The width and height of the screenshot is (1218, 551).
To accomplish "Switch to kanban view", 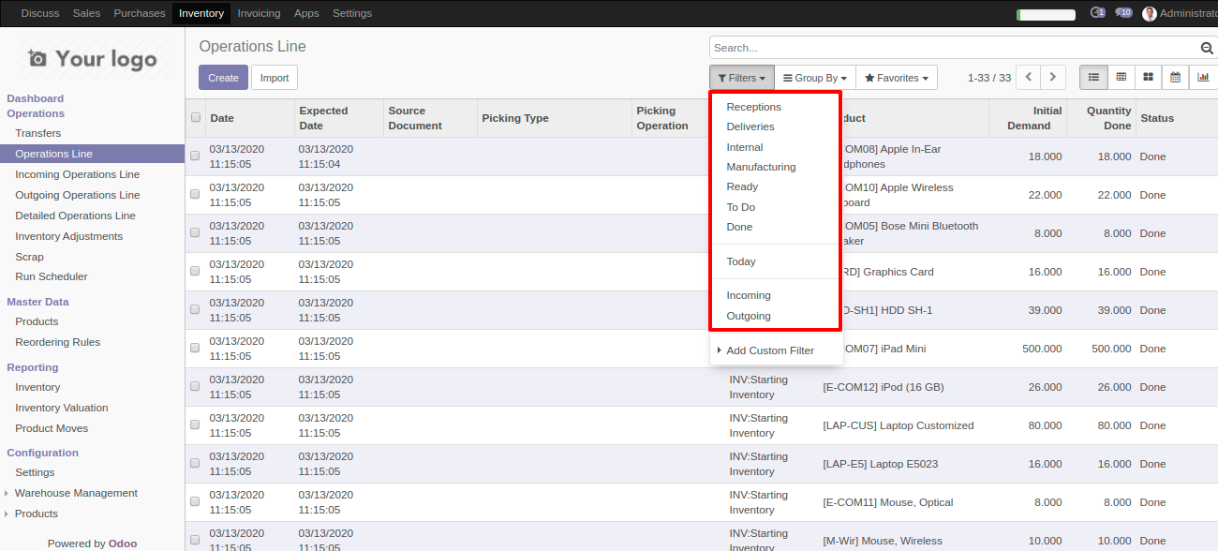I will (x=1148, y=78).
